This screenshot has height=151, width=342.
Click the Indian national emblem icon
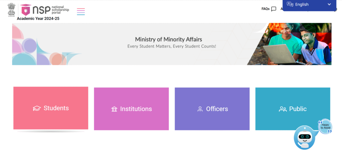pos(10,10)
